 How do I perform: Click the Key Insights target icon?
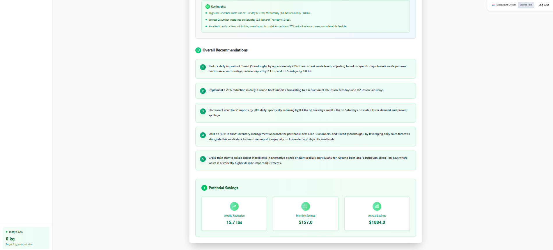208,7
